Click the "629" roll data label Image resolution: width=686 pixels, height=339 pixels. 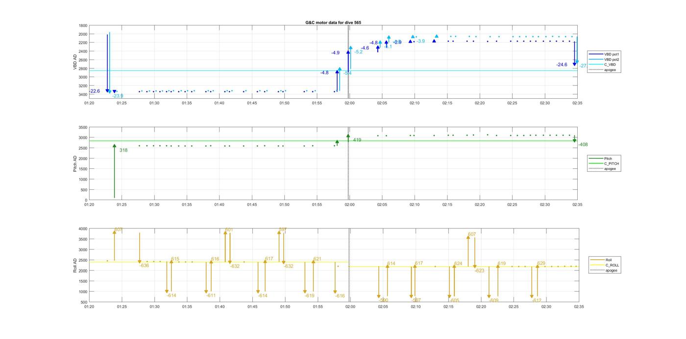[x=541, y=264]
